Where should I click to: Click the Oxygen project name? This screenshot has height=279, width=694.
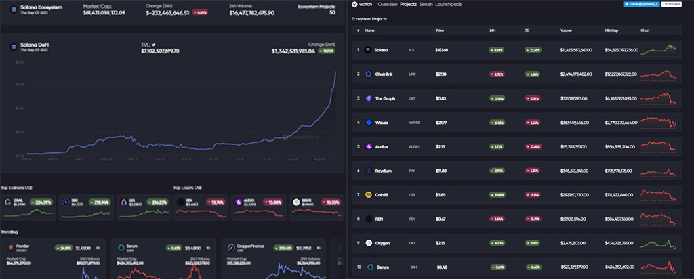(382, 242)
